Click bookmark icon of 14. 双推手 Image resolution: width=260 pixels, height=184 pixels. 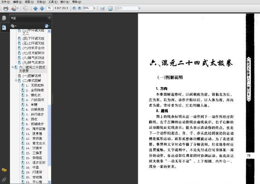coord(23,148)
